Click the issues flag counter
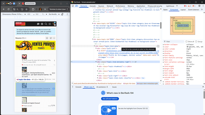The image size is (205, 115). pos(194,6)
